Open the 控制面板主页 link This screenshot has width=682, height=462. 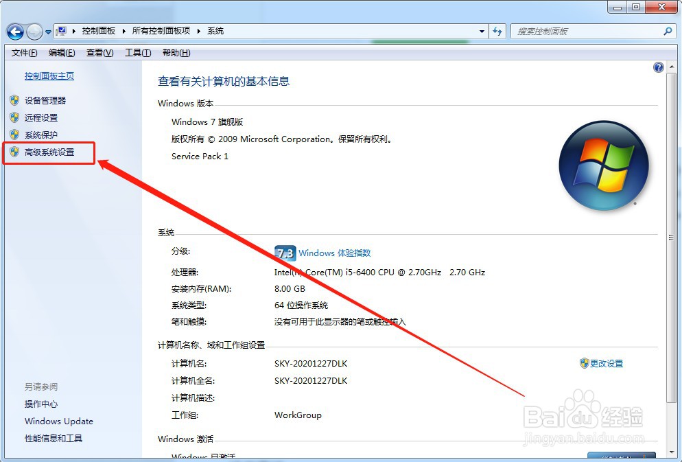49,76
